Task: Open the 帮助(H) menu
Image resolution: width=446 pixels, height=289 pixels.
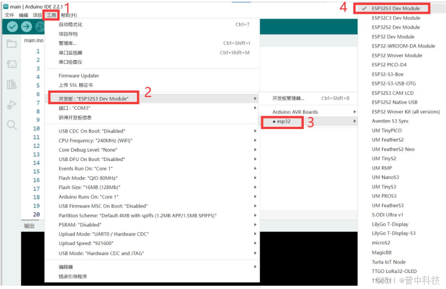Action: (68, 15)
